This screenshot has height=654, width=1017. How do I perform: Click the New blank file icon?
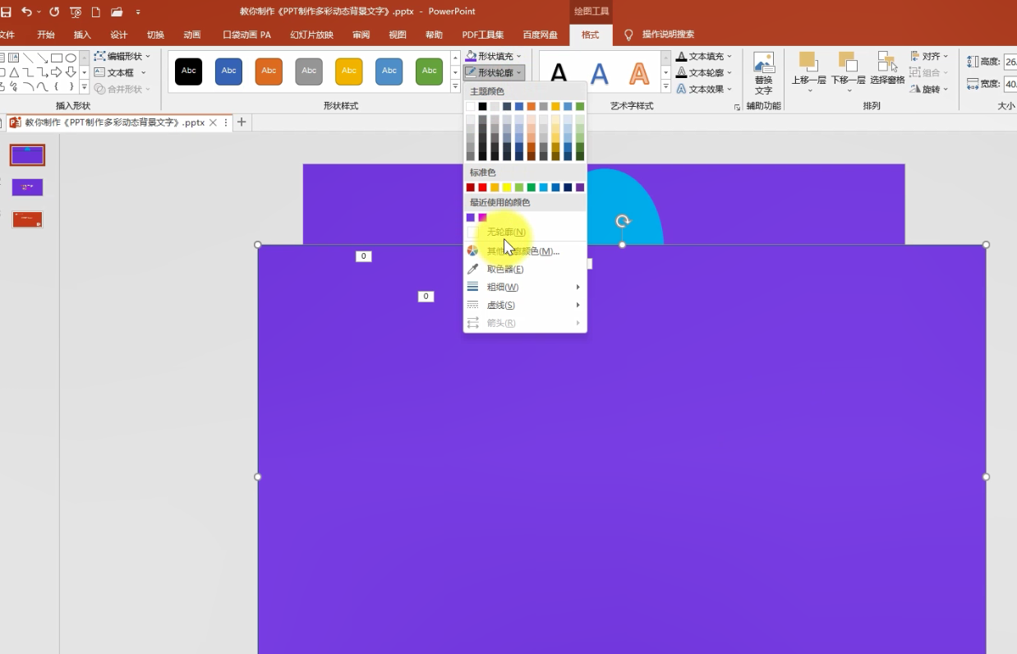96,12
